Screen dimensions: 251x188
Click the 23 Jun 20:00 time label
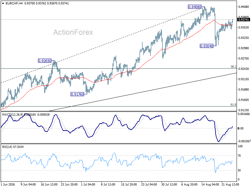tap(69, 185)
